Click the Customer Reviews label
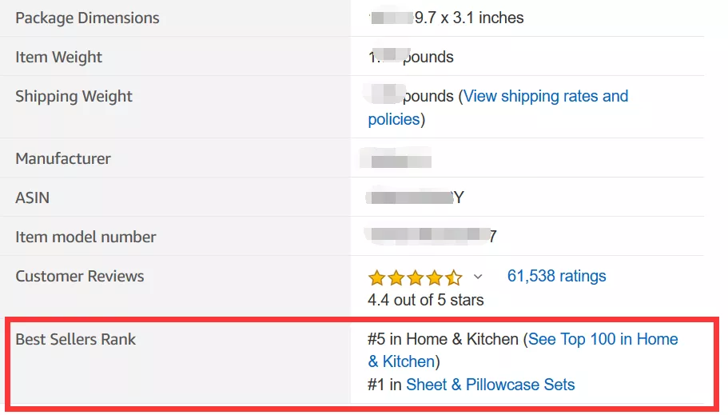Viewport: 728px width, 415px height. pos(80,276)
